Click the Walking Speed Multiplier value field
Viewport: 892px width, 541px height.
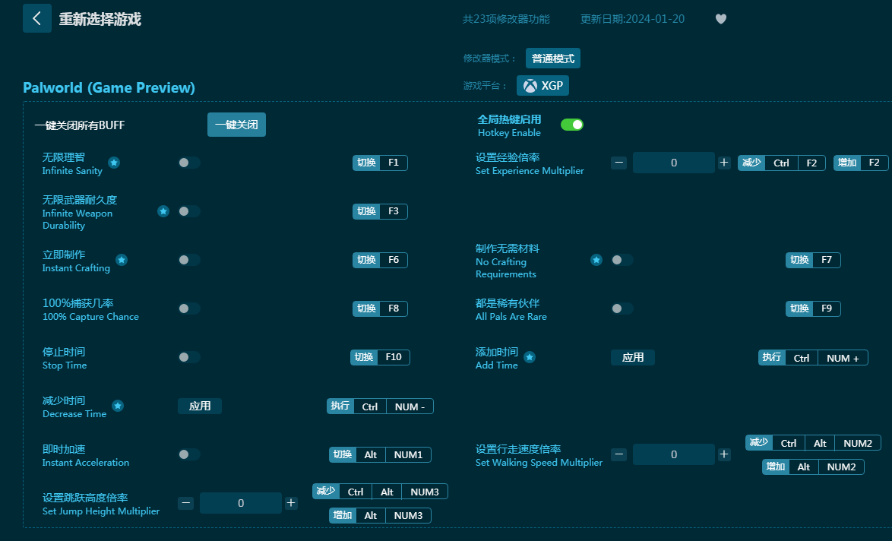click(673, 454)
